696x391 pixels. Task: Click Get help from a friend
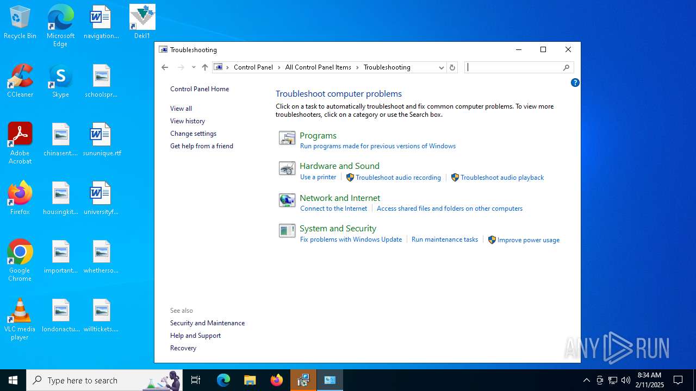point(202,146)
